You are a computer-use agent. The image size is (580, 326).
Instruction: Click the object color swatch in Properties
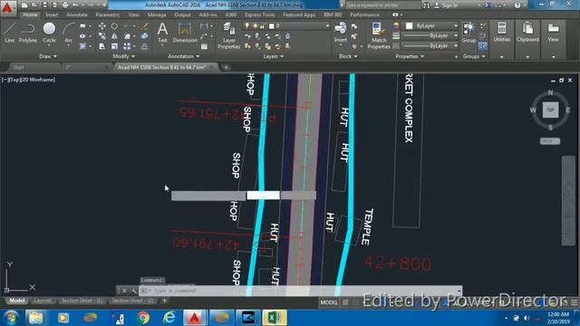[409, 26]
